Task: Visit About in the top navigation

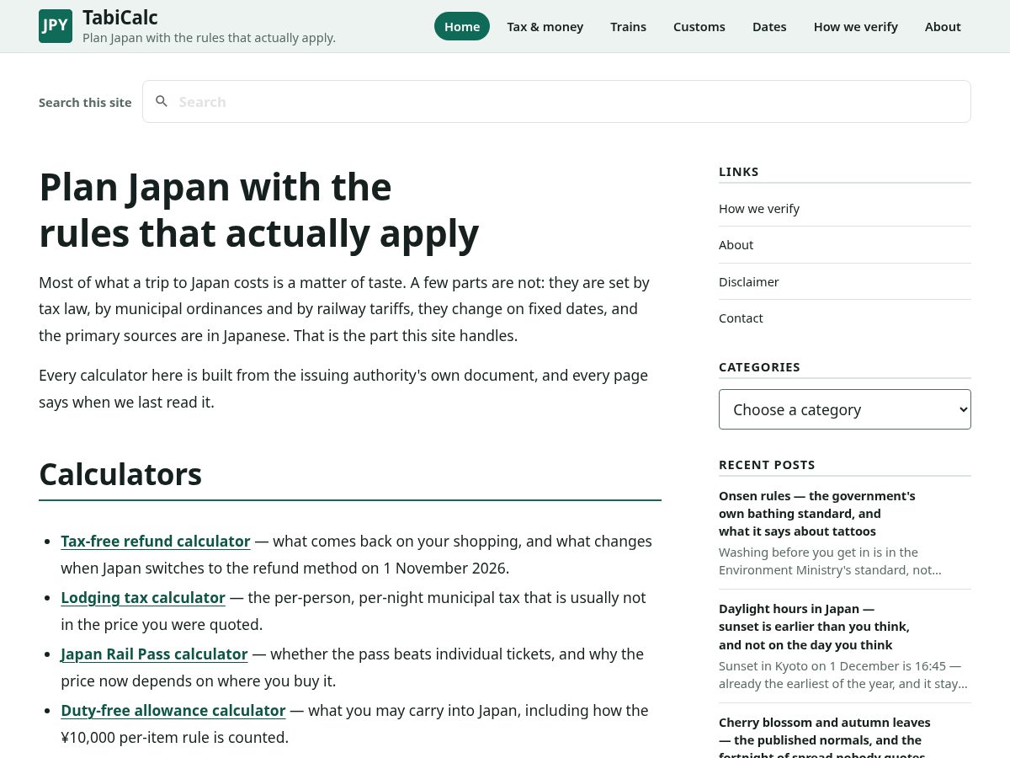Action: point(943,26)
